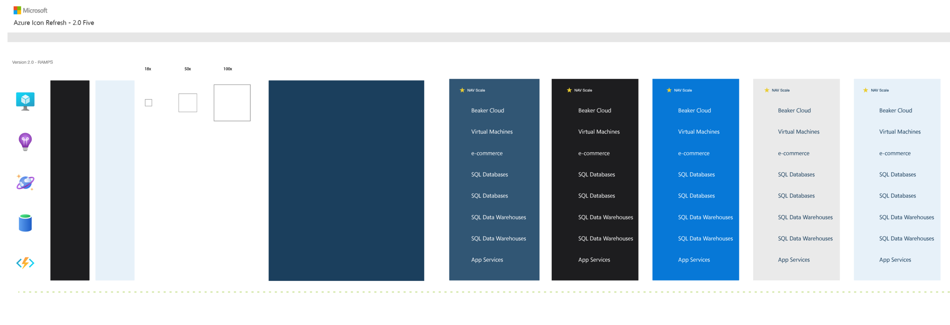Select the medium 50x size box

coord(188,103)
